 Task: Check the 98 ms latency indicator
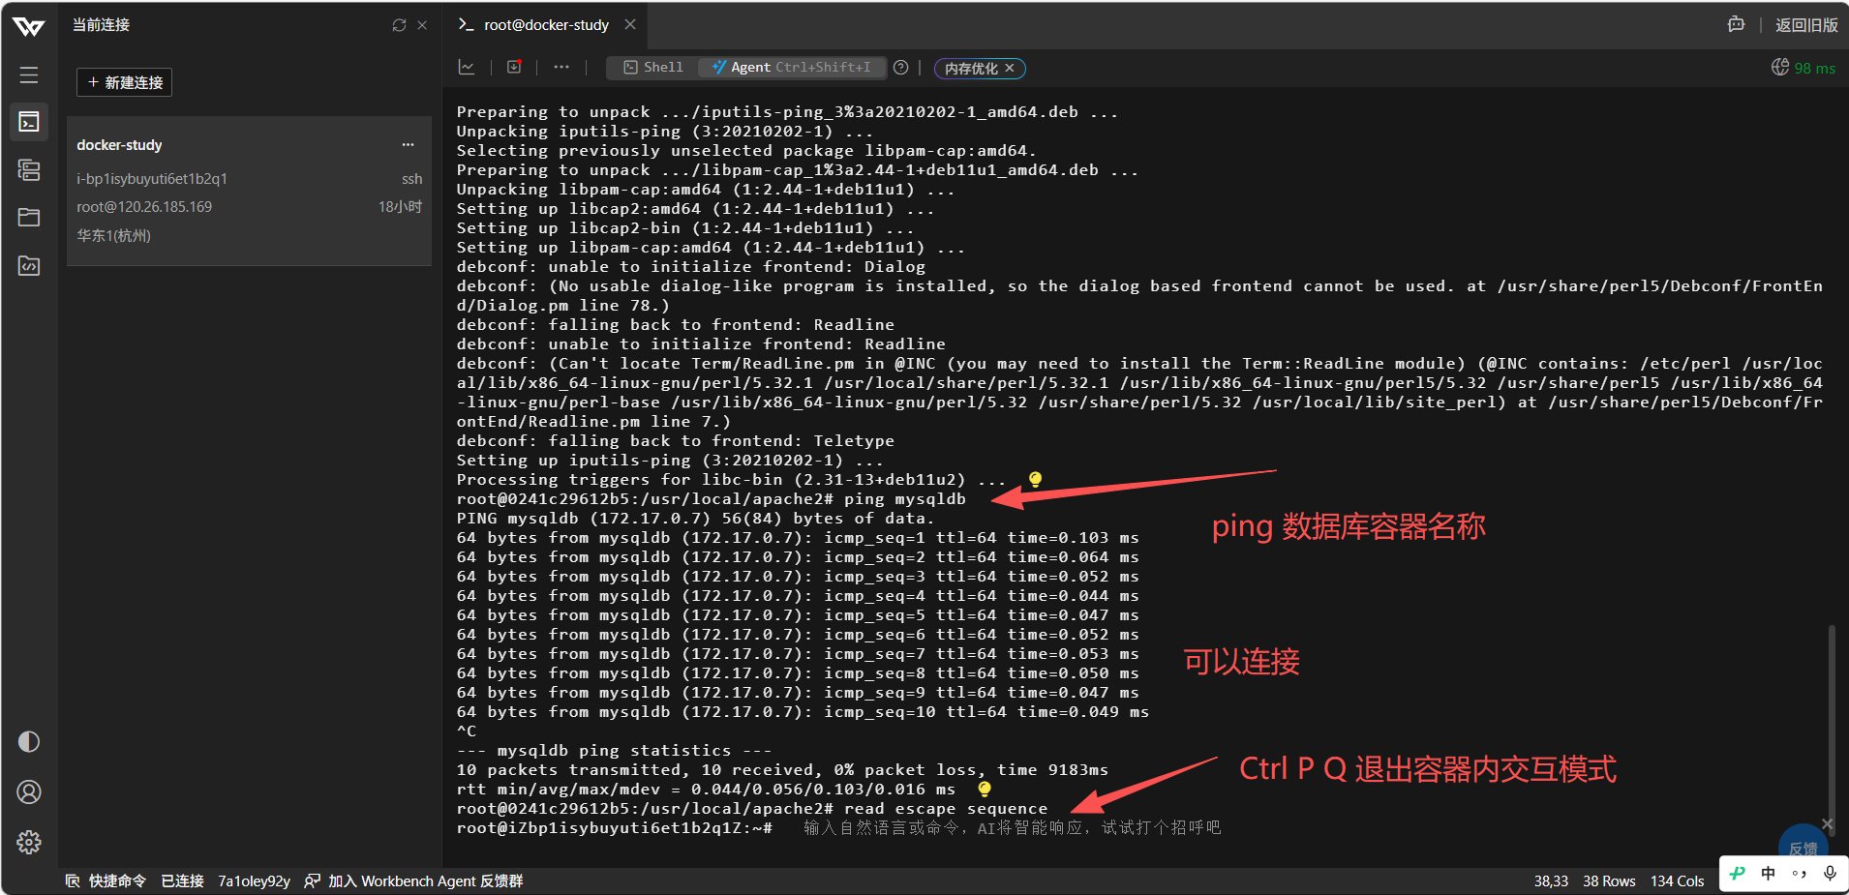1804,68
